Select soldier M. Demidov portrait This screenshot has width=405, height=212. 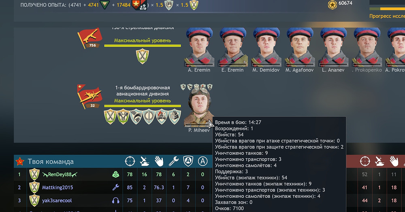point(266,47)
